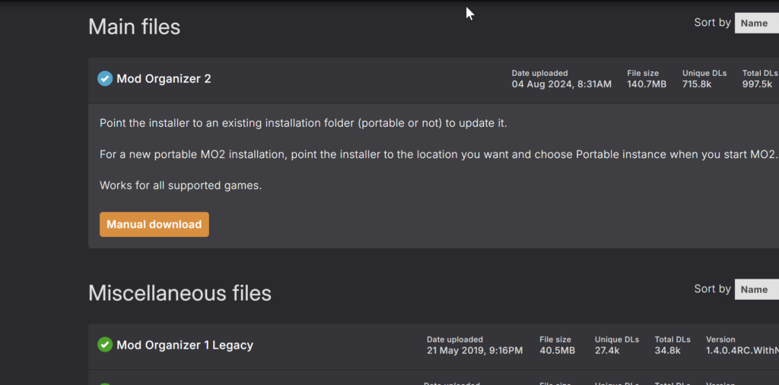Collapse the Mod Organizer 2 file entry title
Viewport: 779px width, 385px height.
[164, 78]
